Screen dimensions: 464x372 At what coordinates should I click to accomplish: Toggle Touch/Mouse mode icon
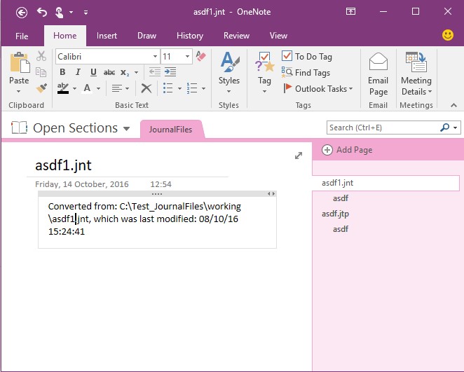tap(59, 13)
